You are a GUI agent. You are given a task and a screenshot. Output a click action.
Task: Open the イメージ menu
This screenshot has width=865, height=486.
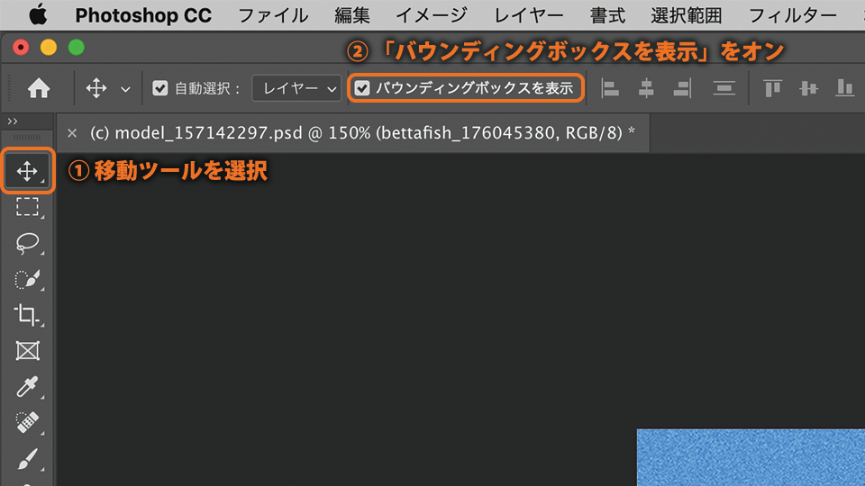[x=432, y=15]
